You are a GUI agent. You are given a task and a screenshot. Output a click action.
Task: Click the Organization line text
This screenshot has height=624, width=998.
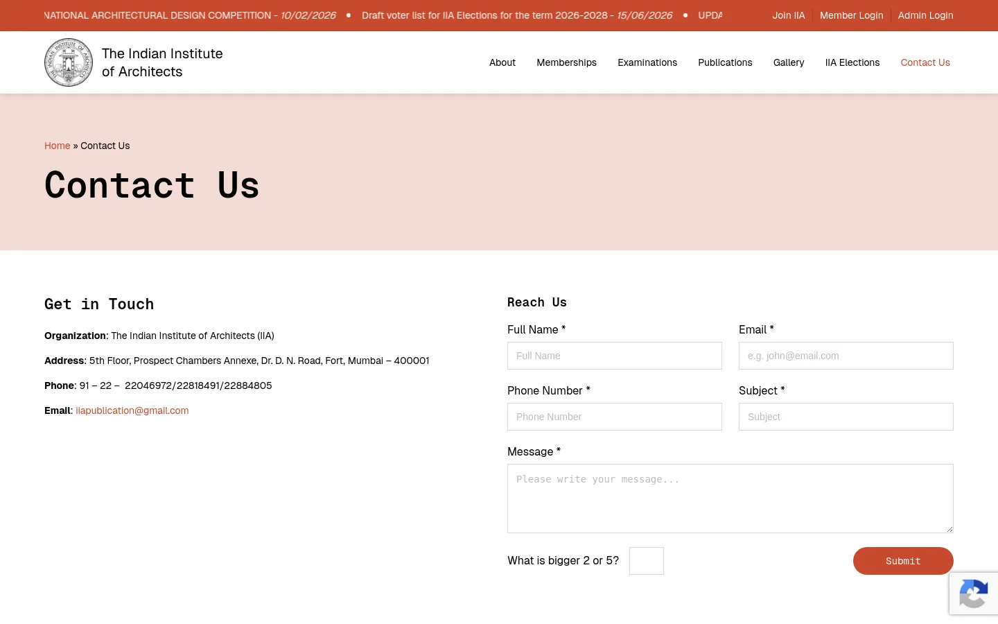click(x=159, y=336)
